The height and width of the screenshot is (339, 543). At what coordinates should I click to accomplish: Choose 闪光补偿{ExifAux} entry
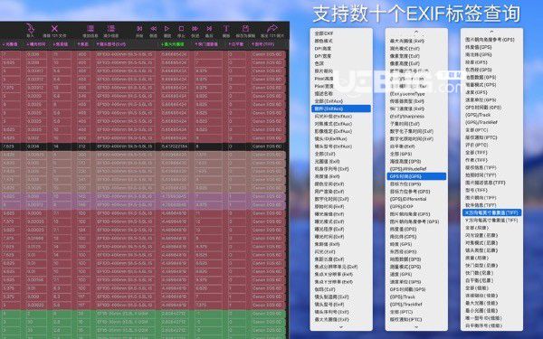(333, 117)
